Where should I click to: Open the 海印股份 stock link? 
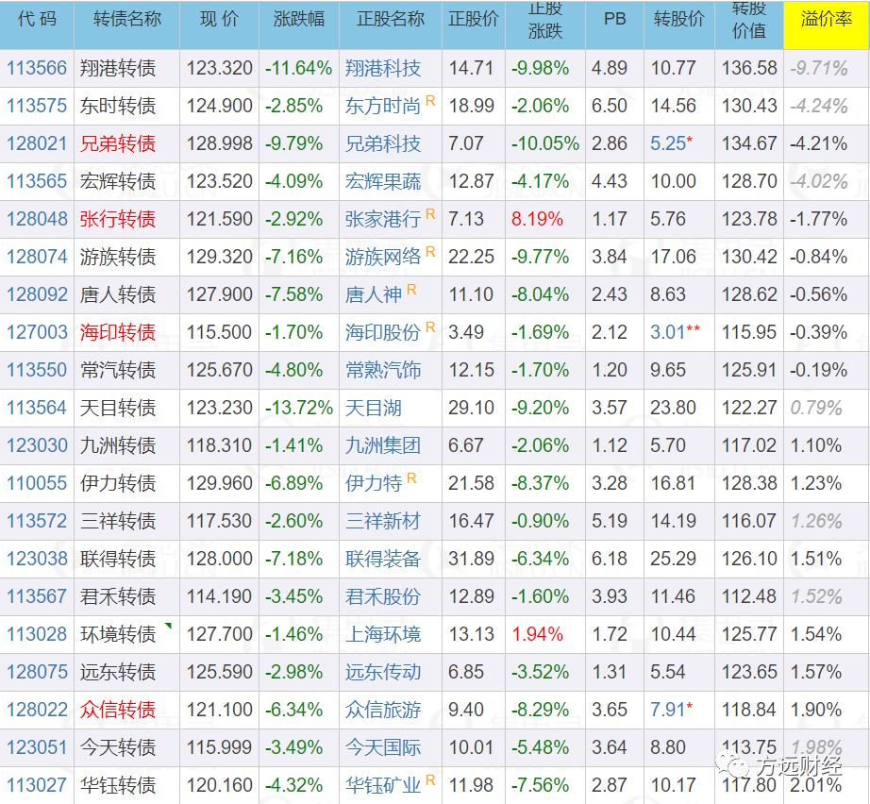coord(383,332)
